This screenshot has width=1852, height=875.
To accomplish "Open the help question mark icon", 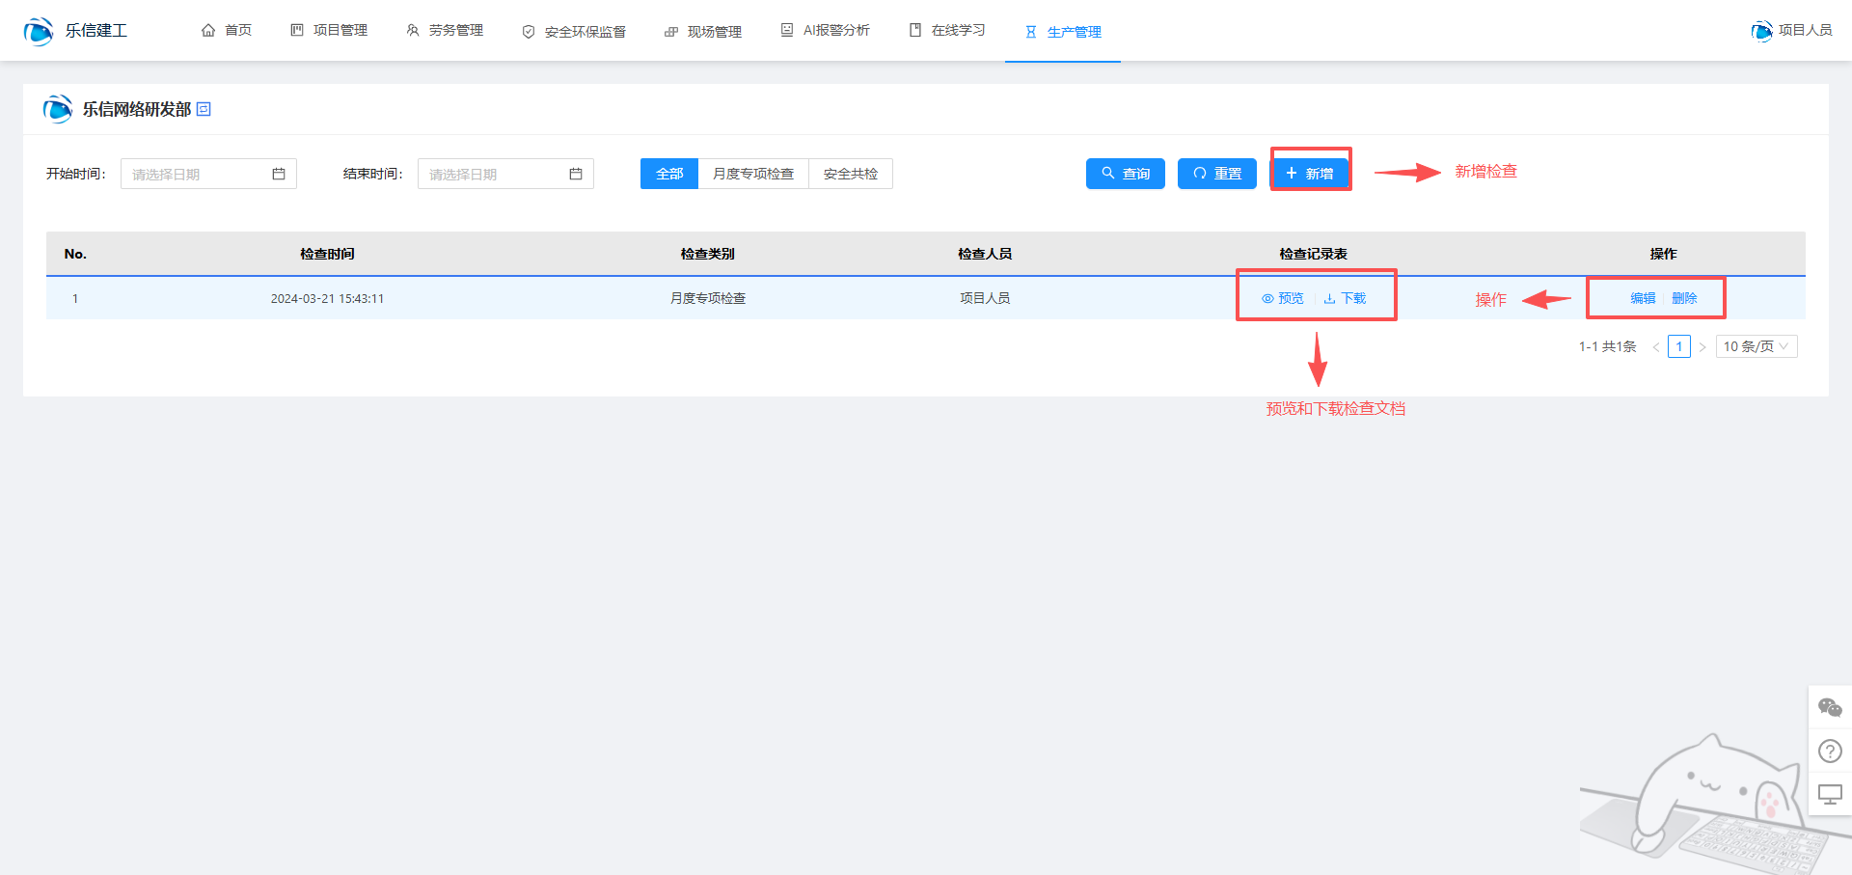I will point(1830,751).
